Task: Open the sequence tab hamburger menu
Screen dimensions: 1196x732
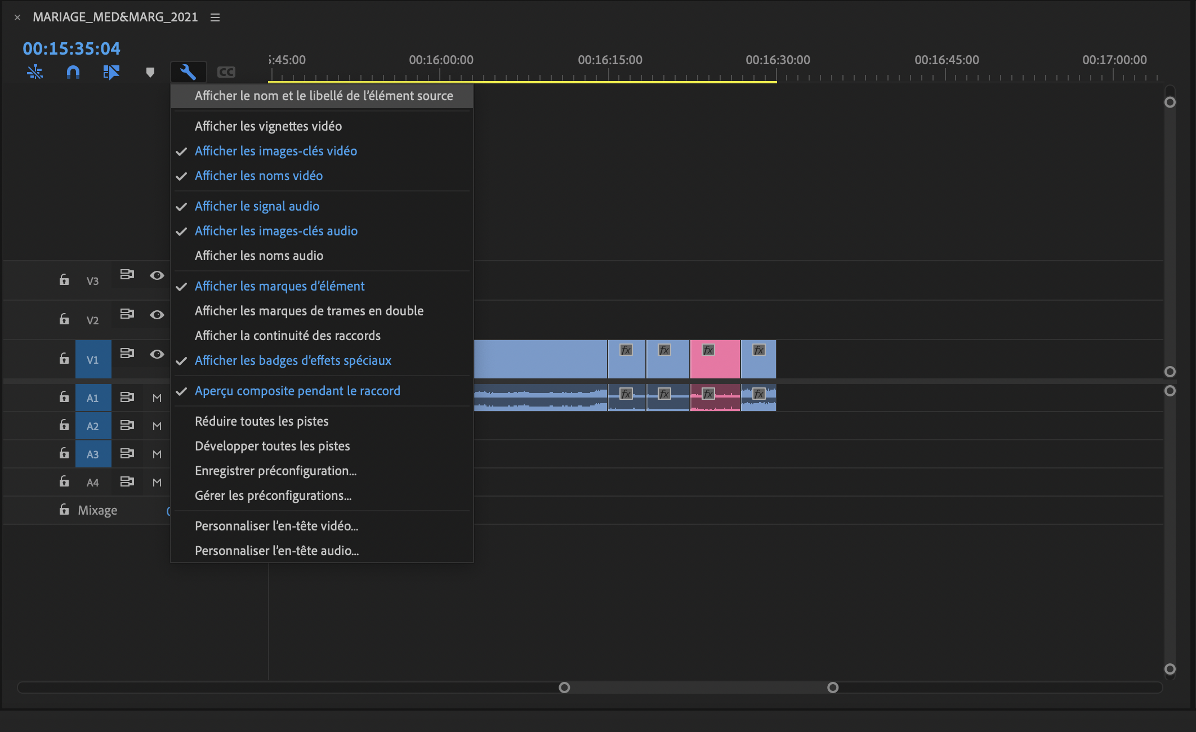Action: [x=215, y=17]
